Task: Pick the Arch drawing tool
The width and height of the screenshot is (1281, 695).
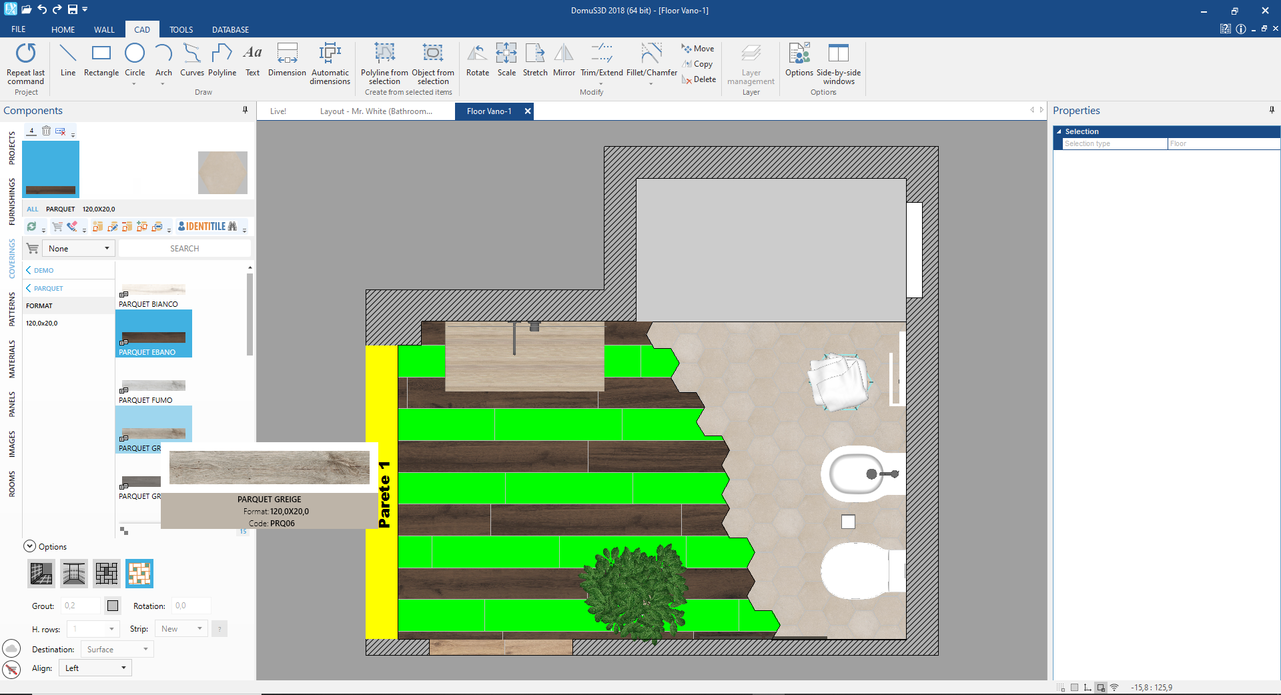Action: (x=163, y=60)
